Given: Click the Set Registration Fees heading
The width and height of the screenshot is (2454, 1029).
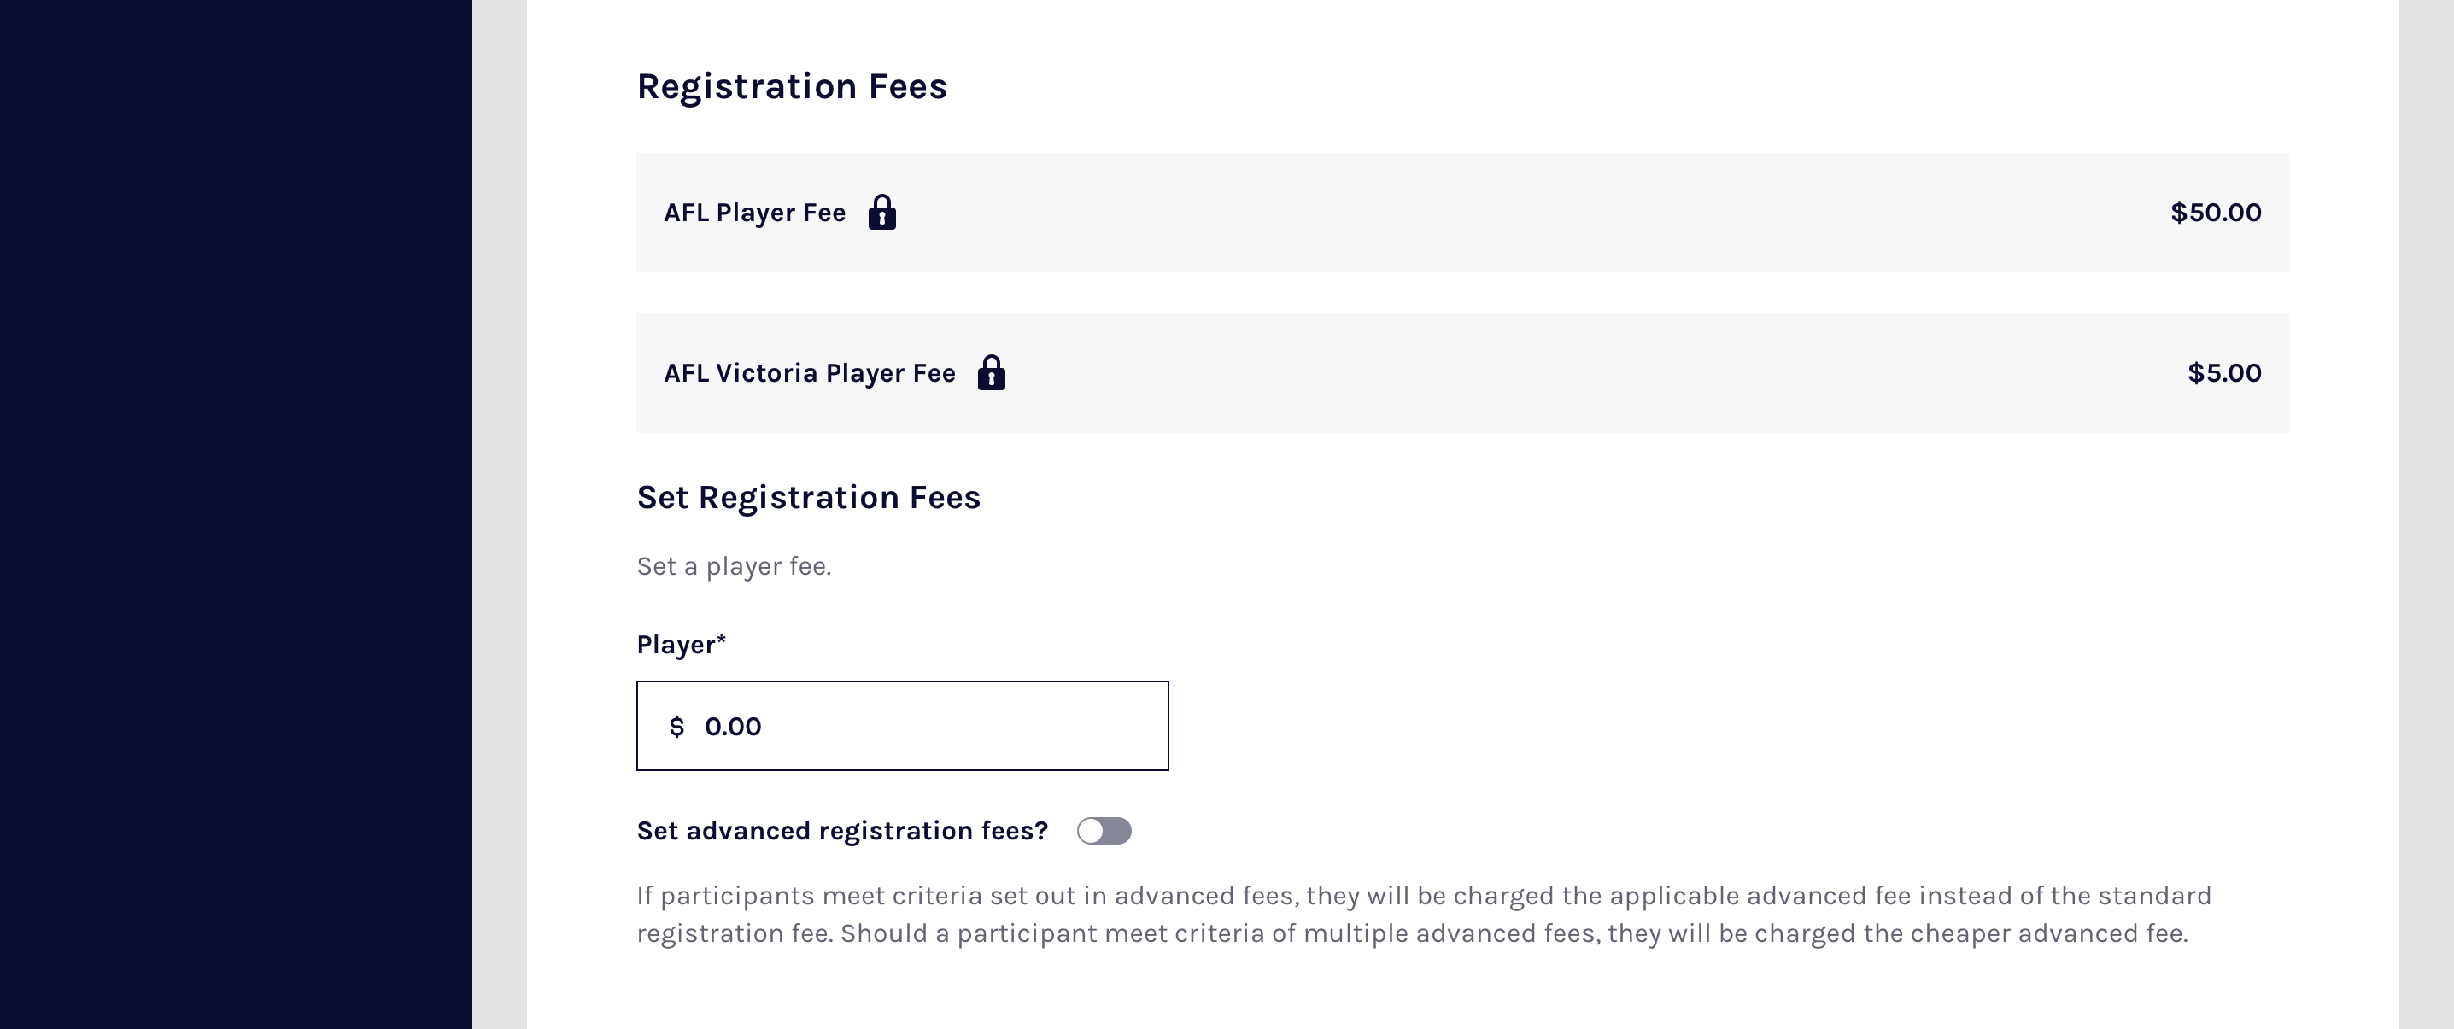Looking at the screenshot, I should click(808, 497).
